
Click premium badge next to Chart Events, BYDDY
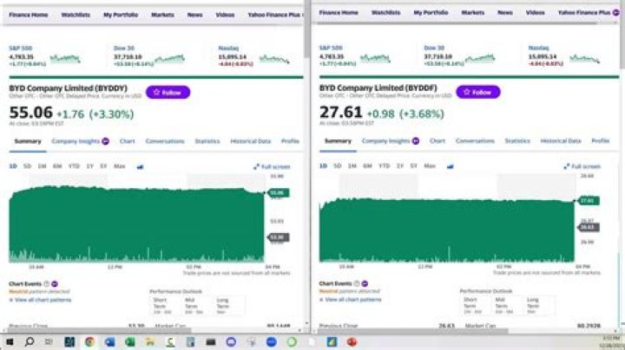click(55, 284)
